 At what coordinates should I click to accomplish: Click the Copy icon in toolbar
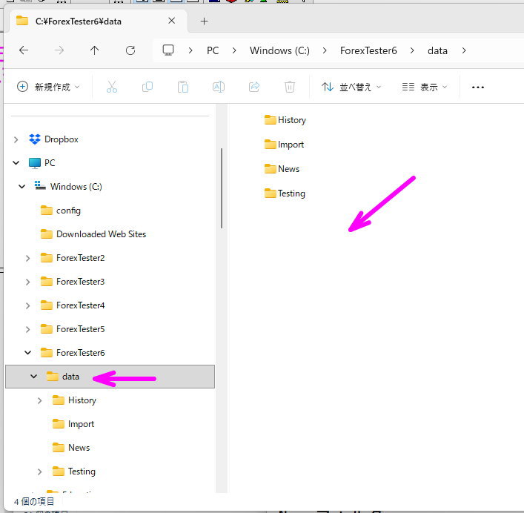pos(147,87)
